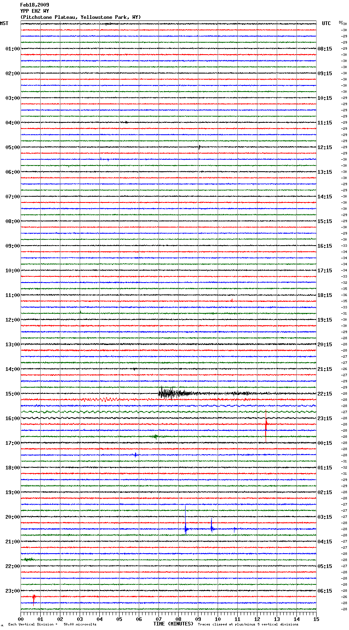
Task: Click the 22:00 MST time label
Action: 12,566
